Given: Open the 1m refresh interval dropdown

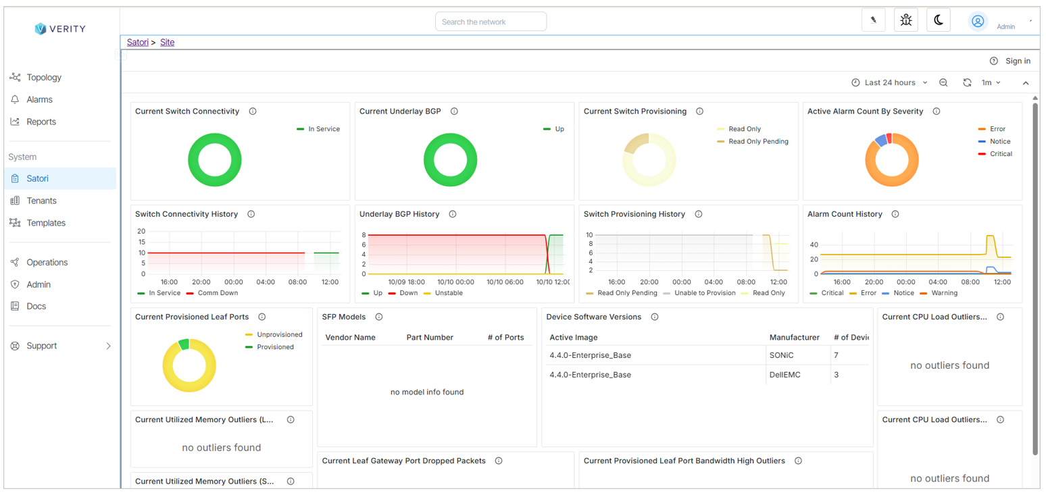Looking at the screenshot, I should (x=991, y=82).
